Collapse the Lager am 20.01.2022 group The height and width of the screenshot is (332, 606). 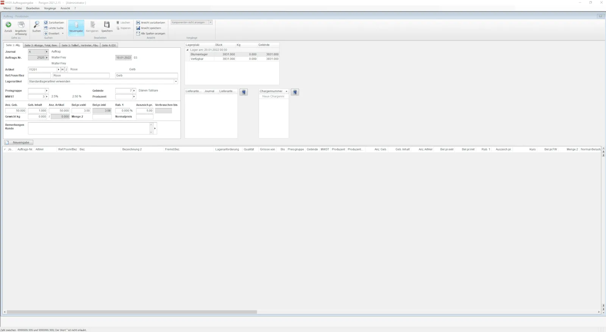point(187,50)
